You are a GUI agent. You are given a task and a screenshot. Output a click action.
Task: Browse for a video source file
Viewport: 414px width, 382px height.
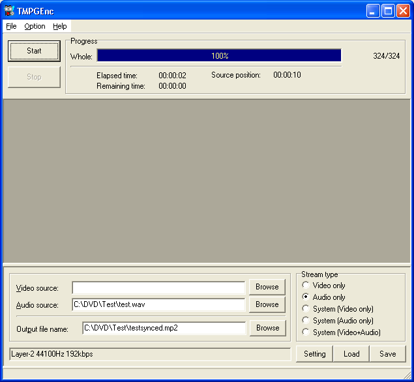pyautogui.click(x=267, y=287)
